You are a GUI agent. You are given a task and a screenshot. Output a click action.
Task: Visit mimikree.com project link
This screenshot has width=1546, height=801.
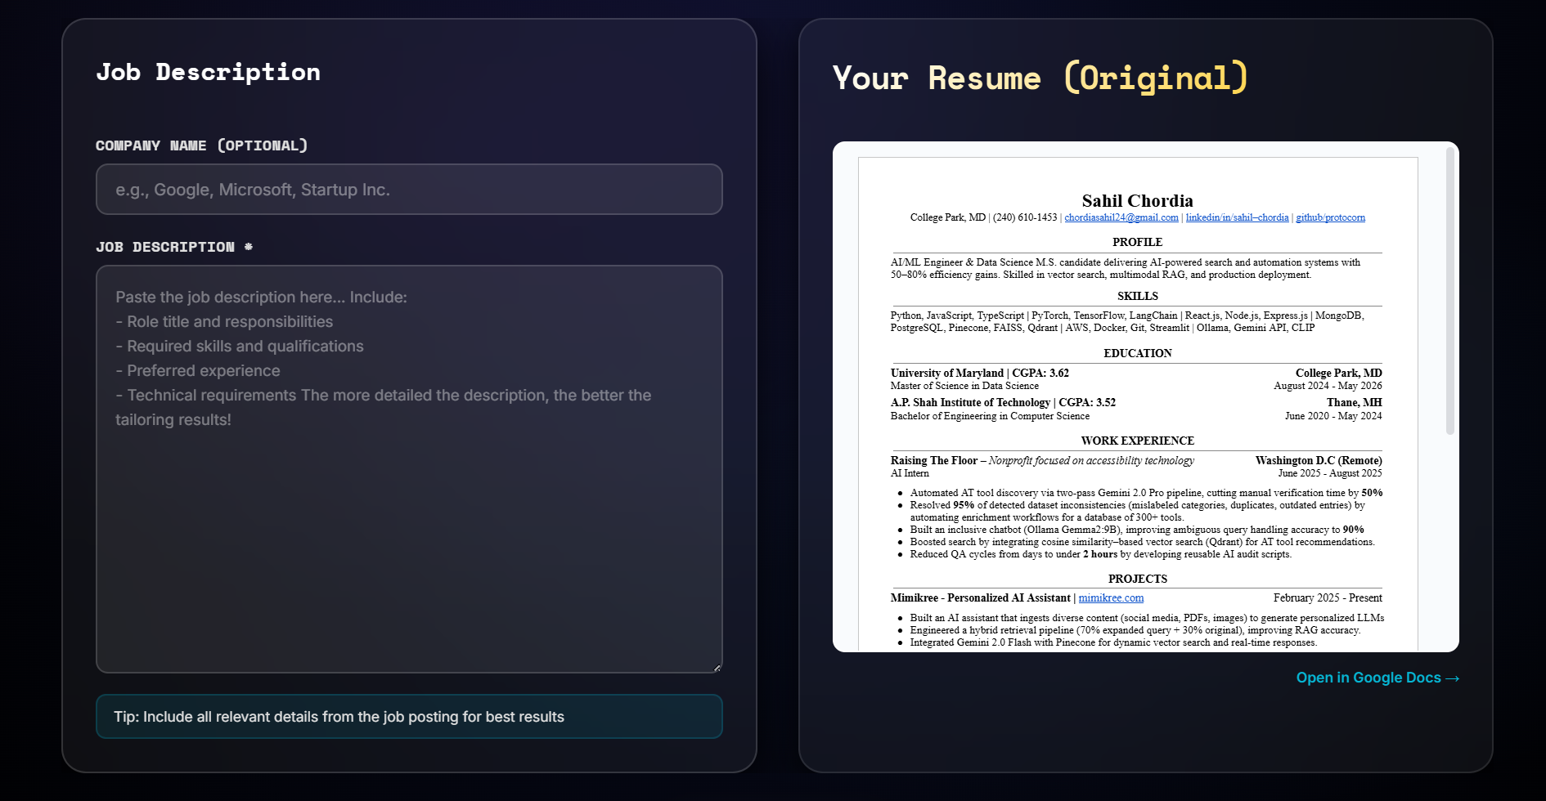1111,598
